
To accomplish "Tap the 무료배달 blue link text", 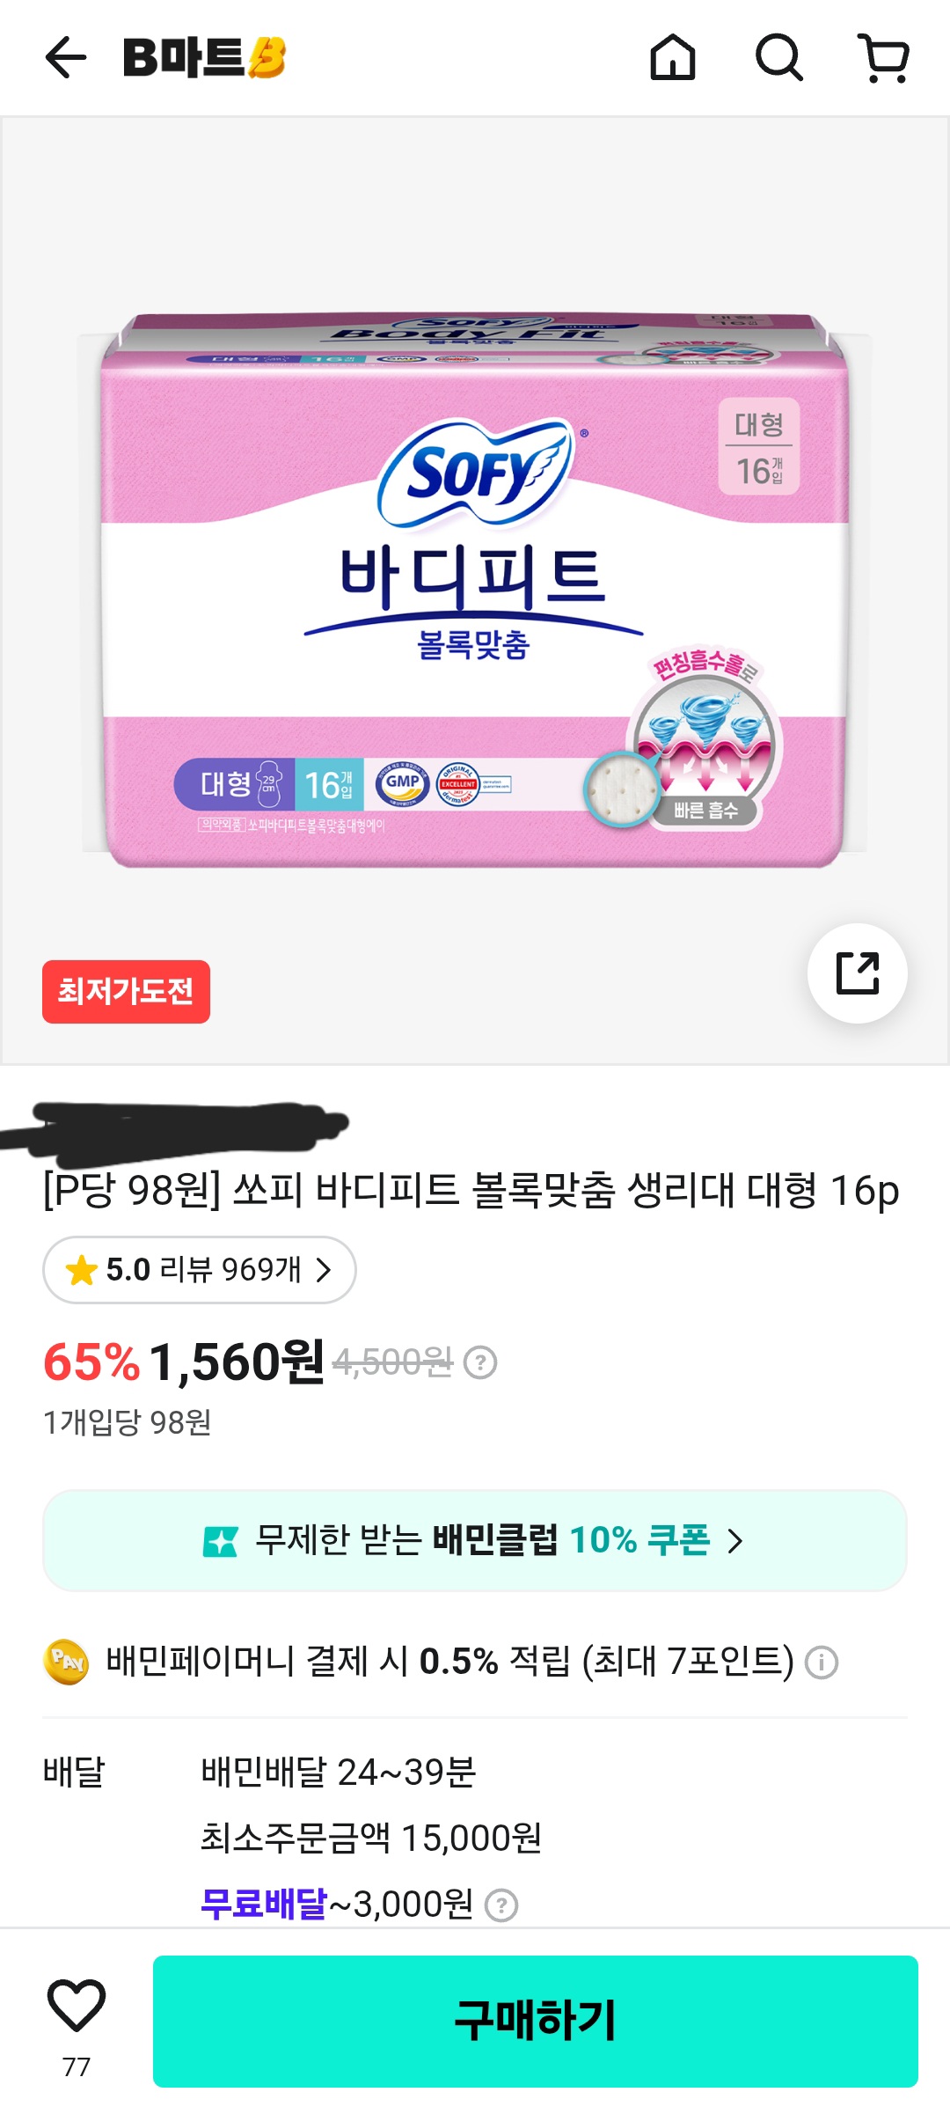I will click(264, 1905).
